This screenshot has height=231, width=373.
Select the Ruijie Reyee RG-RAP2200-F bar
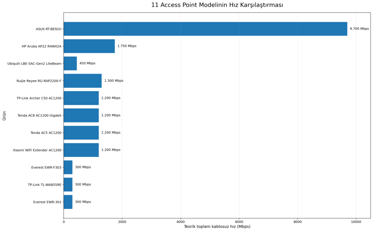coord(83,81)
